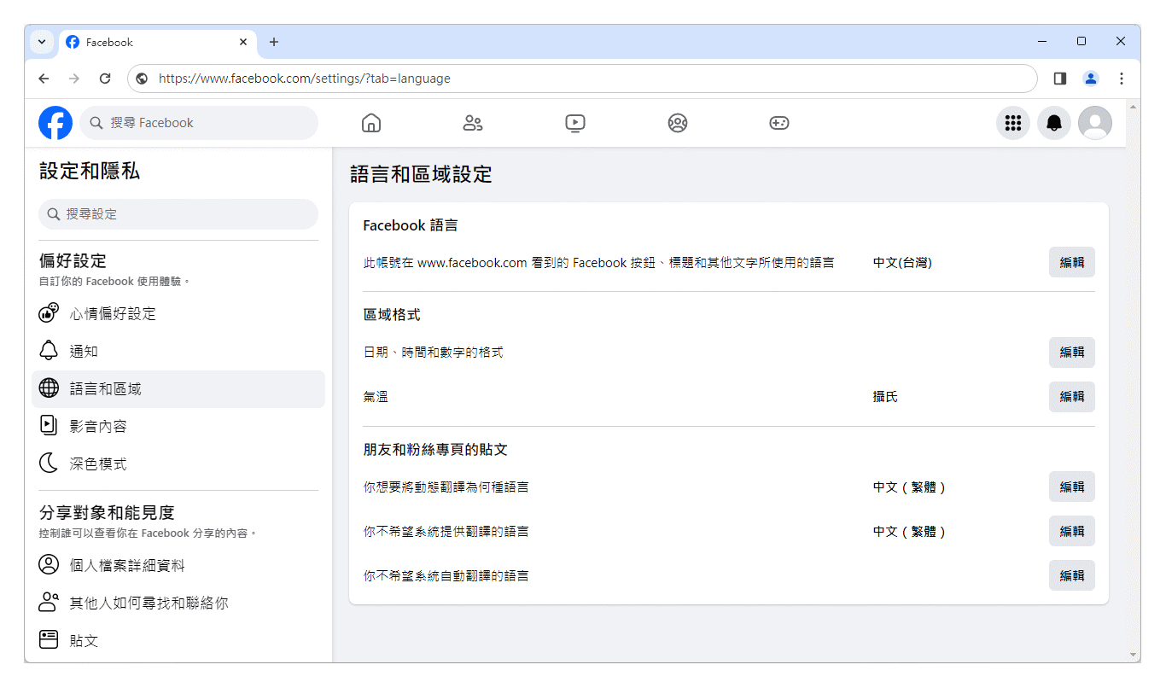Image resolution: width=1166 pixels, height=688 pixels.
Task: Click the address bar URL field
Action: click(x=582, y=79)
